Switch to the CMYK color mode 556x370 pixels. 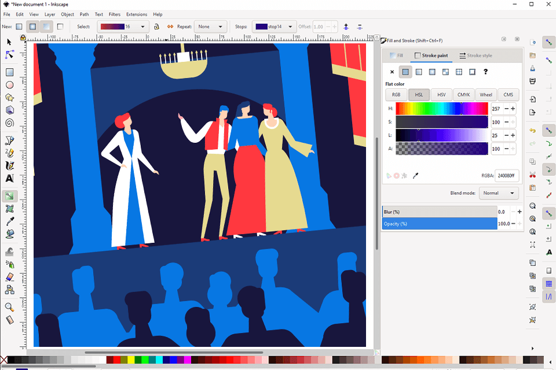coord(464,94)
